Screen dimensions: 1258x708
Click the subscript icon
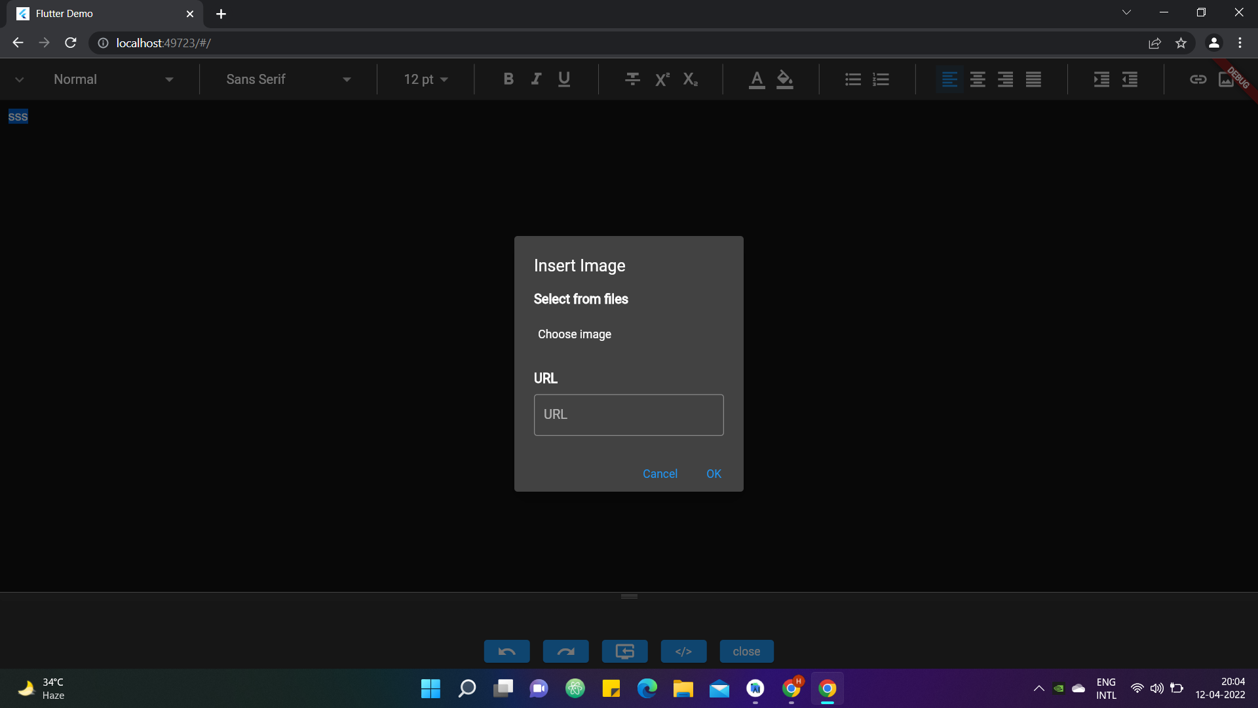[x=690, y=79]
